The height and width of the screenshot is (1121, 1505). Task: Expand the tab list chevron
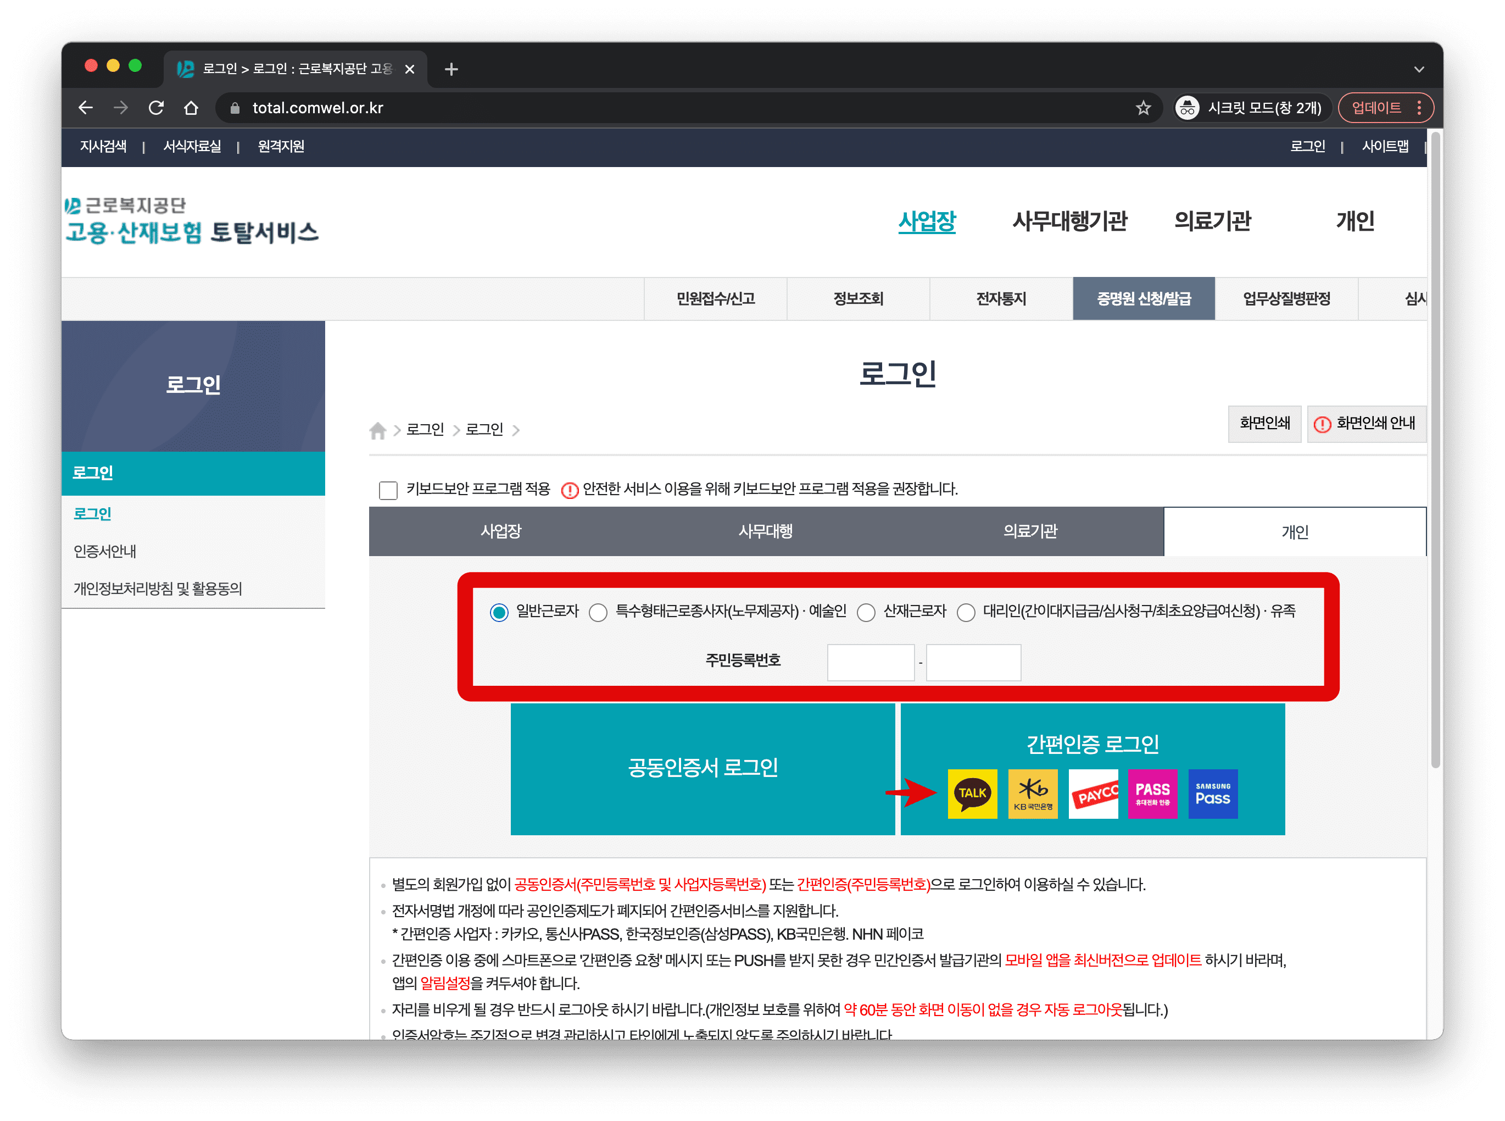pos(1419,69)
